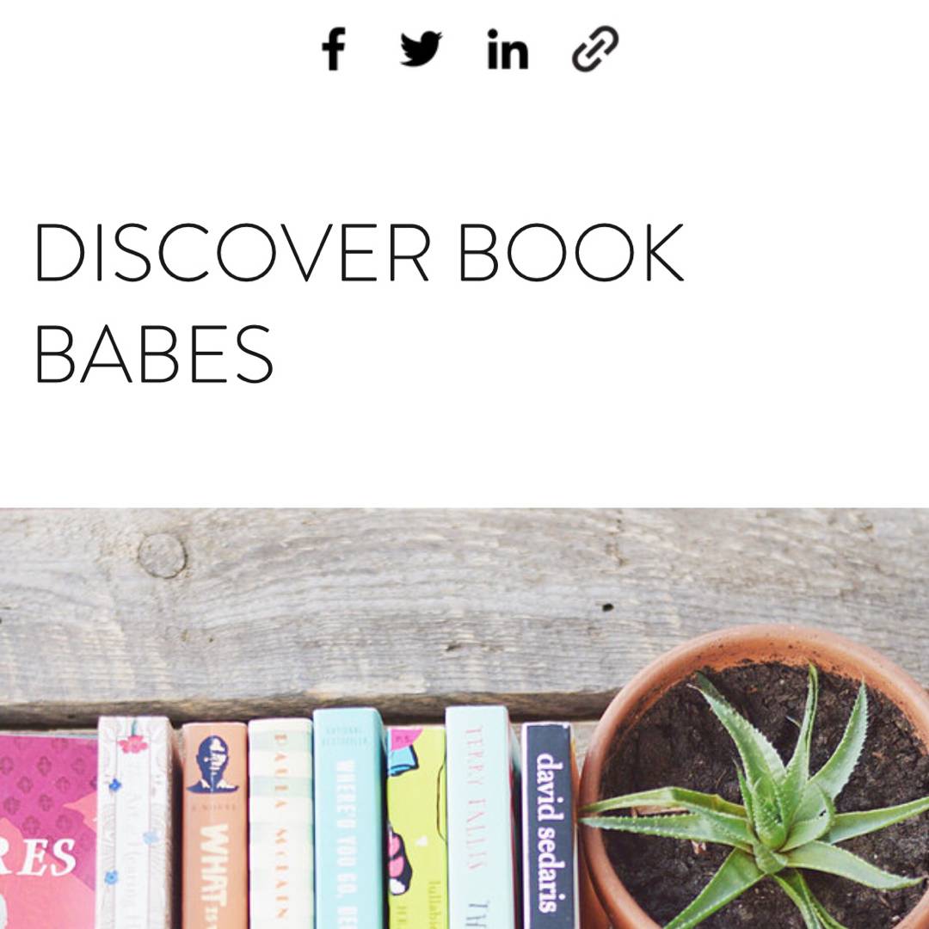
Task: Click the Discover Book Babes heading
Action: [360, 303]
